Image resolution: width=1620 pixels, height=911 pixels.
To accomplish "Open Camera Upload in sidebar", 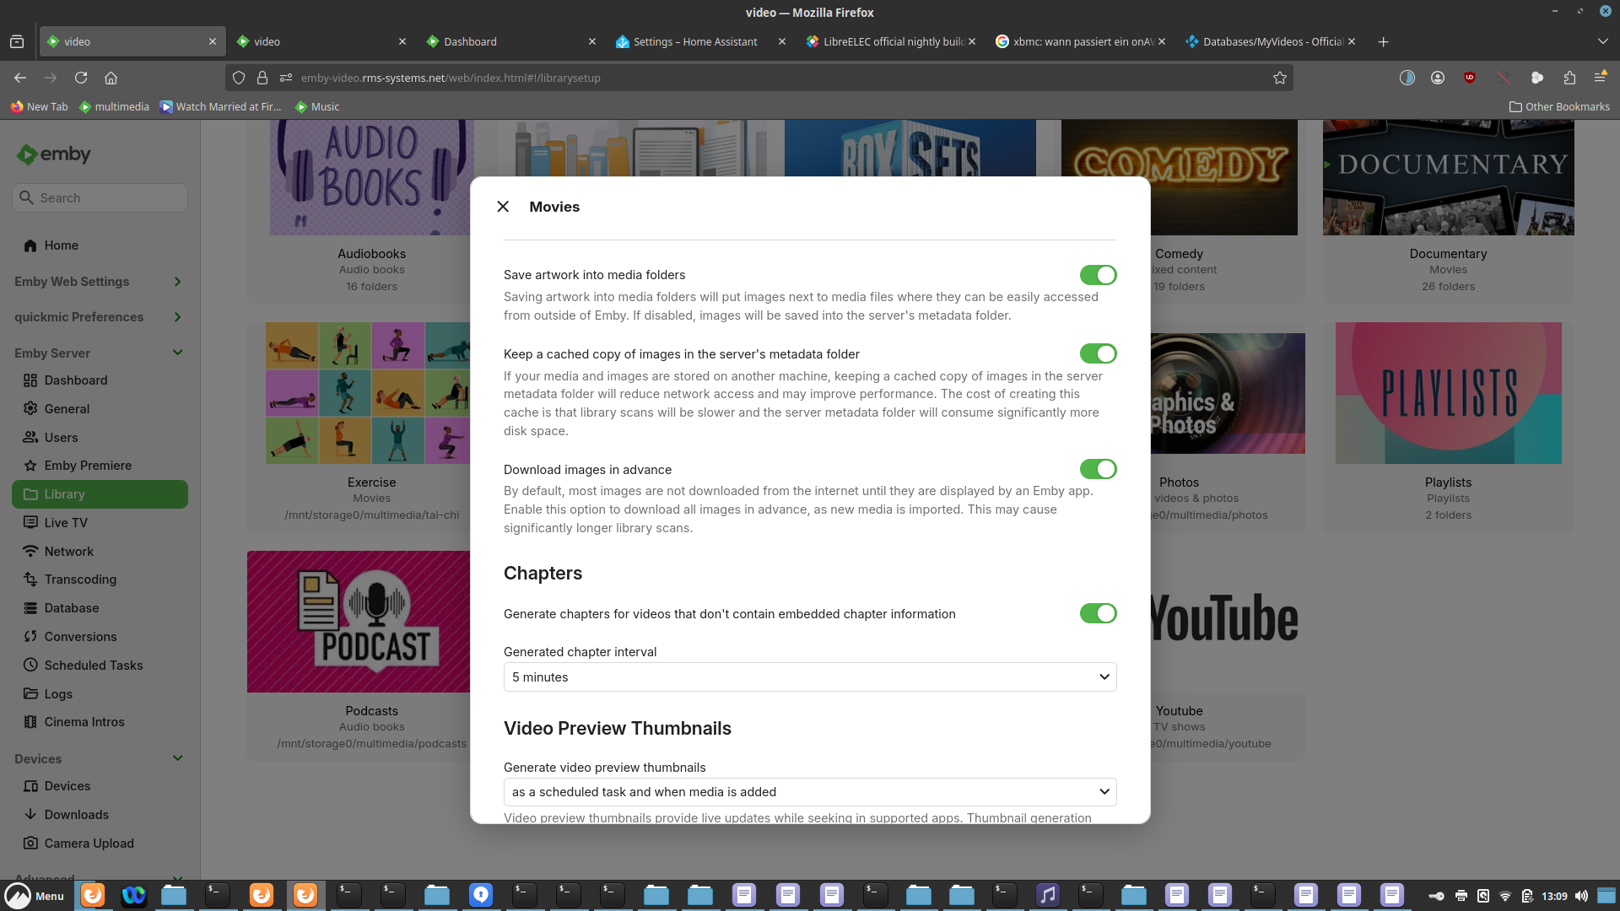I will (89, 844).
